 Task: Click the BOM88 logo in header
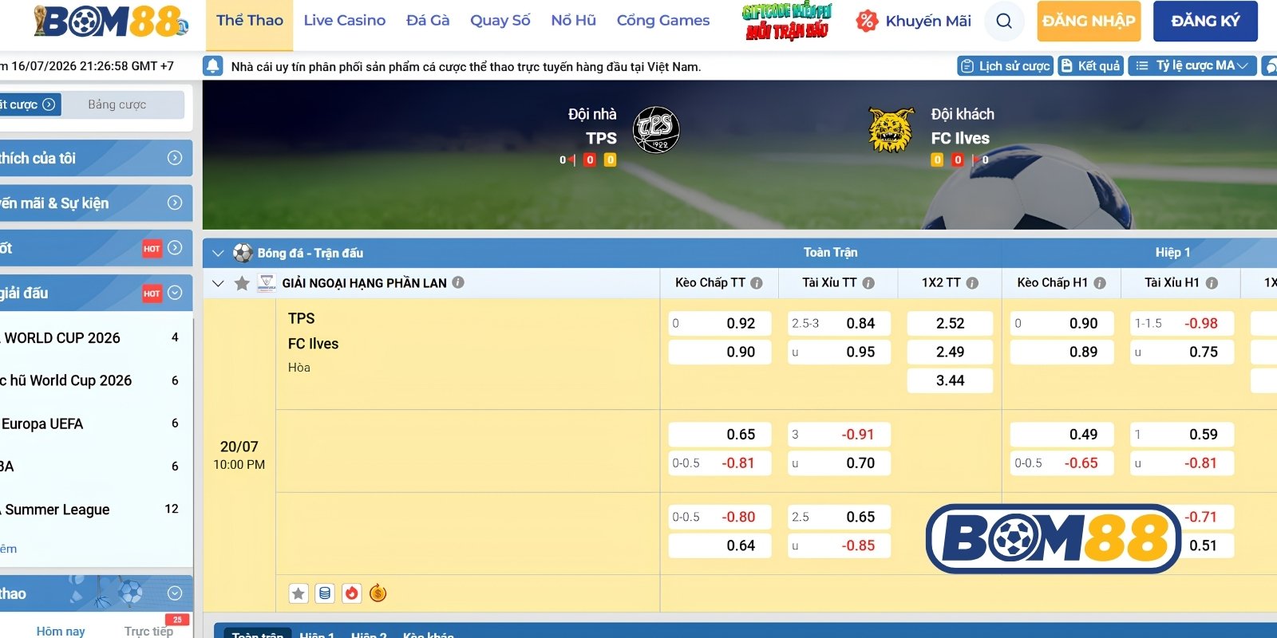(111, 22)
